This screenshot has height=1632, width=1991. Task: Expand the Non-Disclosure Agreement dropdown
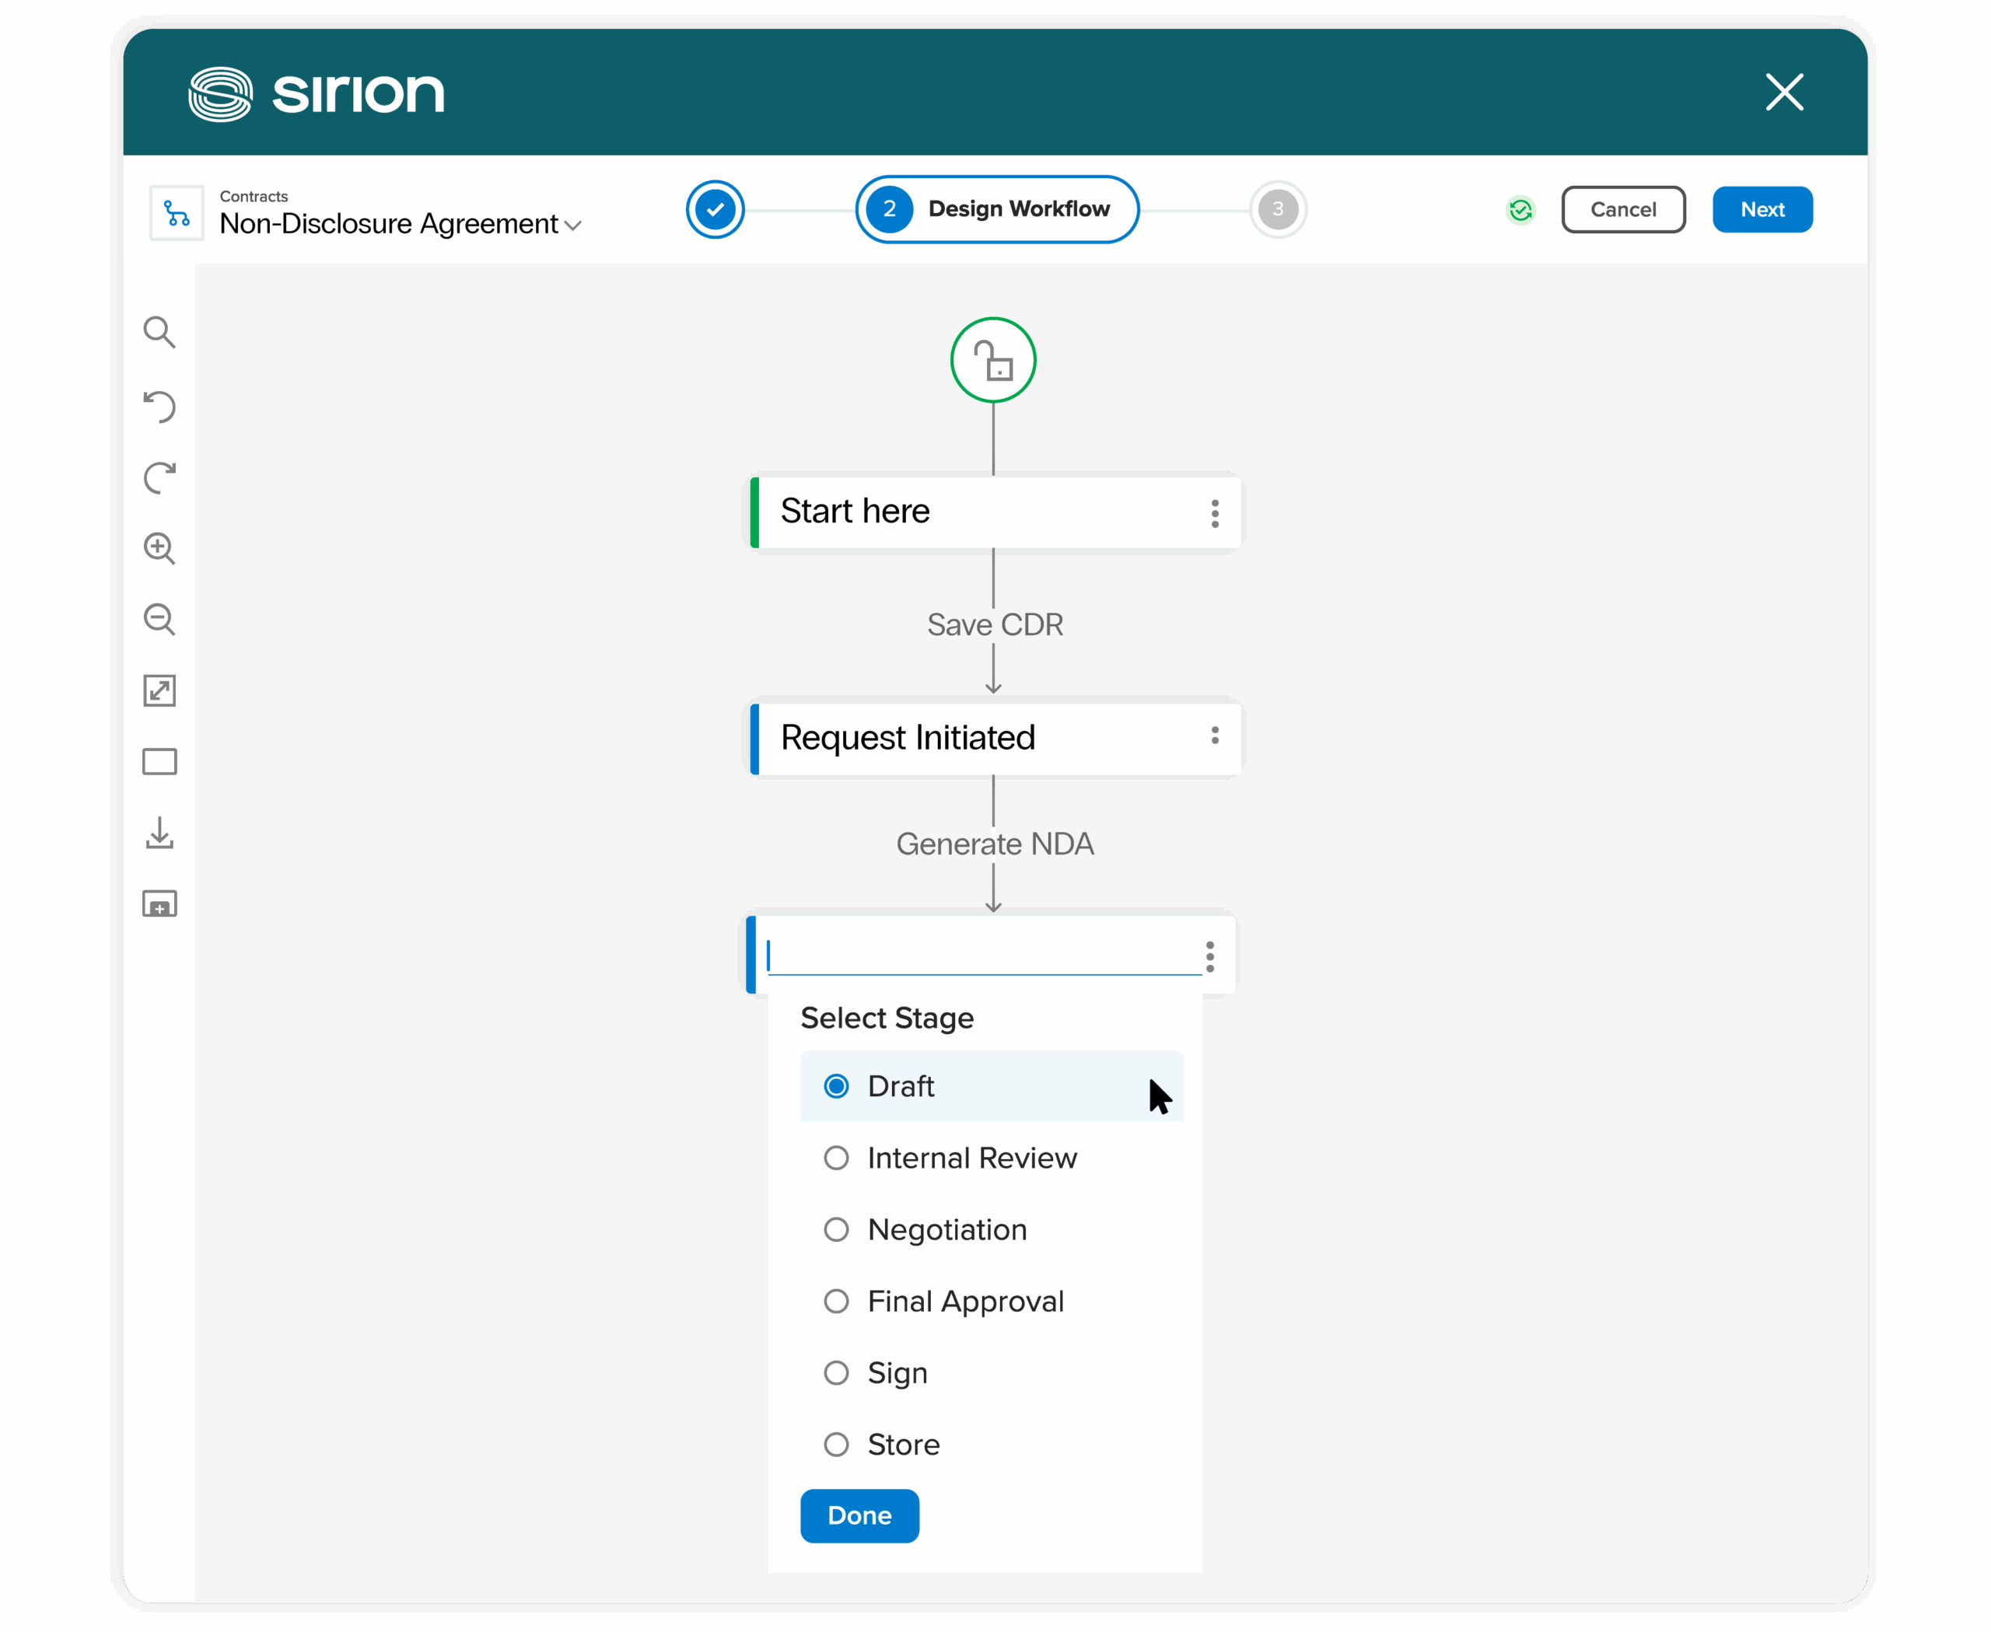[x=572, y=225]
